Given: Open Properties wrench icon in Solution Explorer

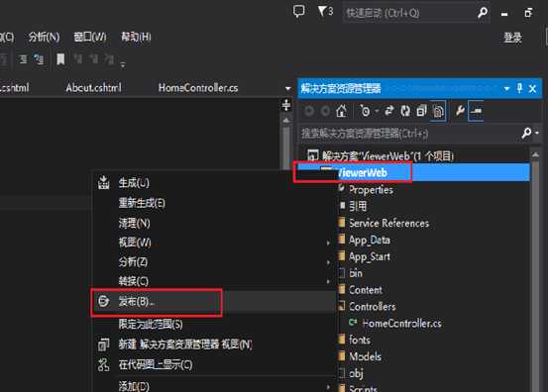Looking at the screenshot, I should 460,111.
